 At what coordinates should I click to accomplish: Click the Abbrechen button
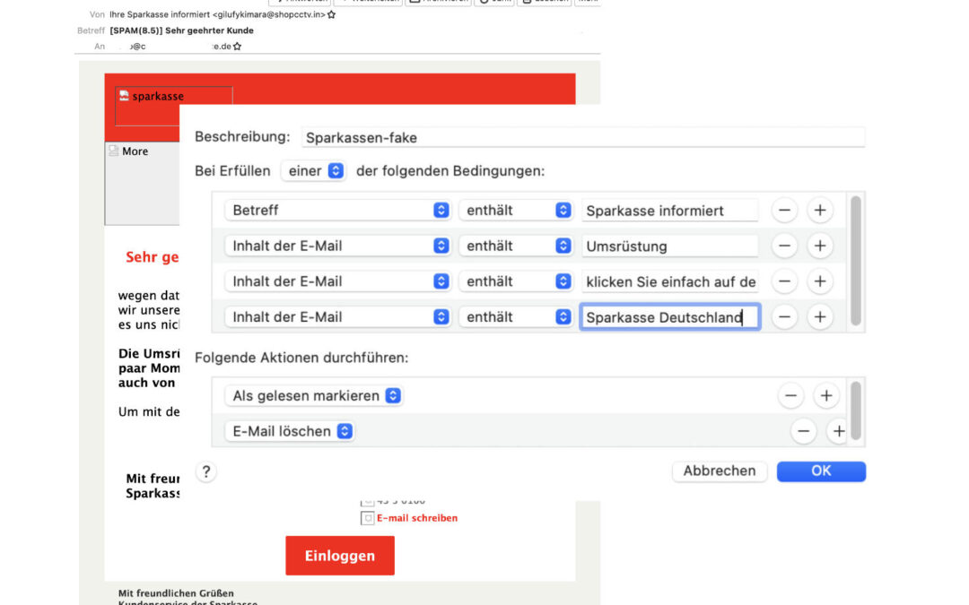pyautogui.click(x=720, y=471)
